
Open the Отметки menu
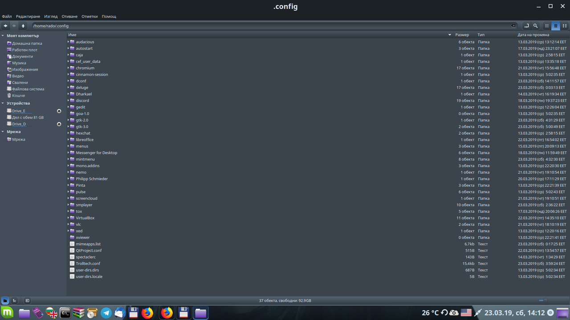(x=90, y=16)
